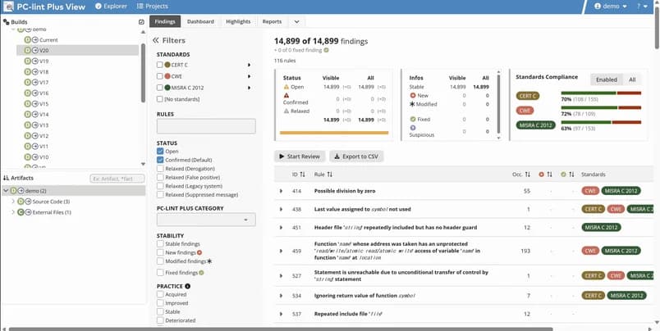Click the MISRA C 2012 compliance progress bar
The width and height of the screenshot is (660, 331).
click(x=601, y=122)
